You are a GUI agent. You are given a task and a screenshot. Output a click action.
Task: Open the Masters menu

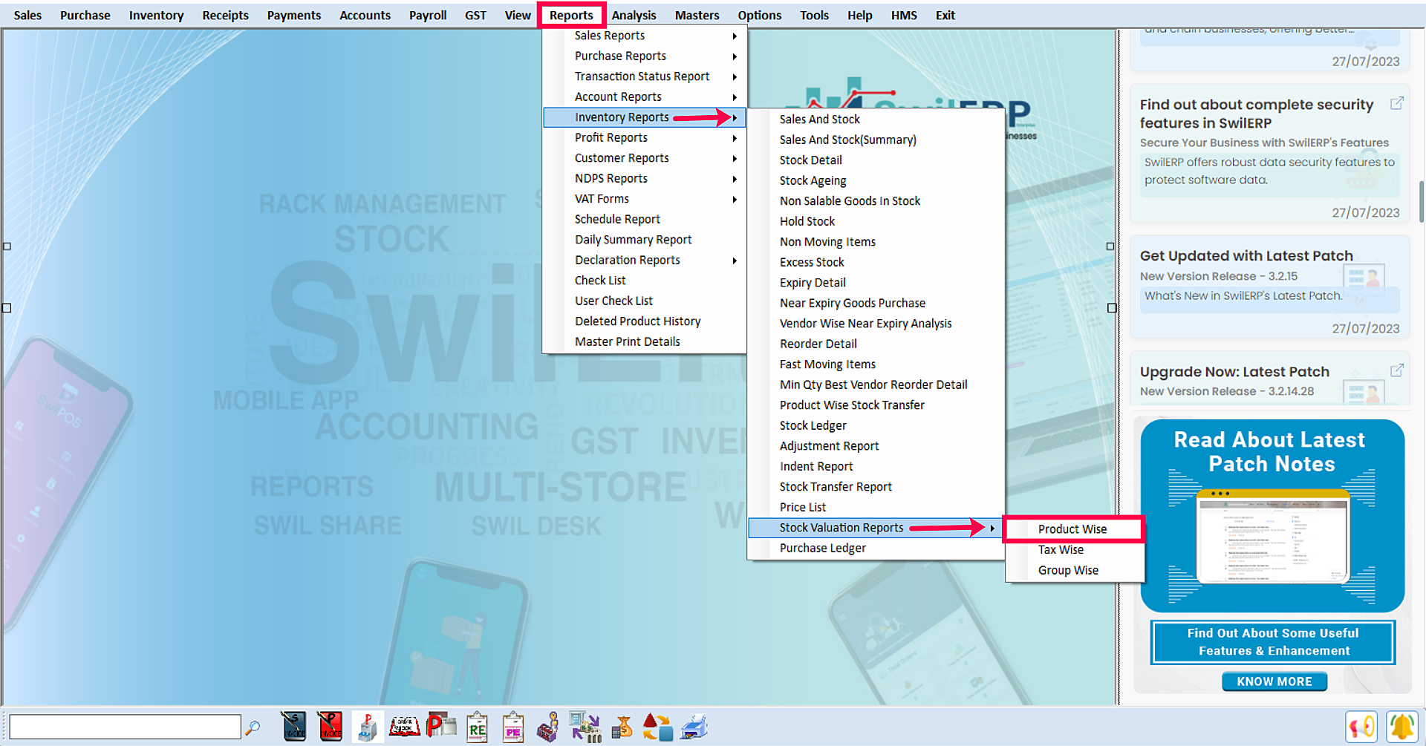click(697, 15)
